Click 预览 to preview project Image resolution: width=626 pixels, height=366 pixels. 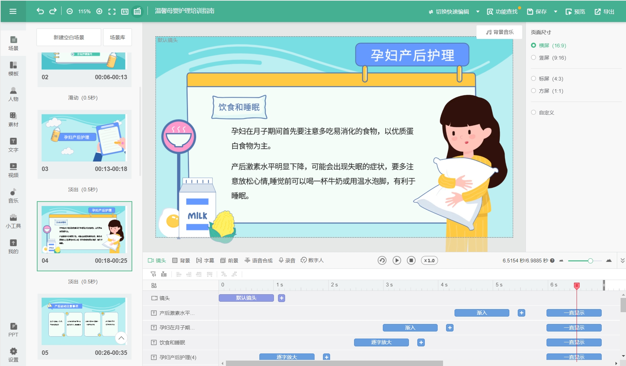coord(575,12)
